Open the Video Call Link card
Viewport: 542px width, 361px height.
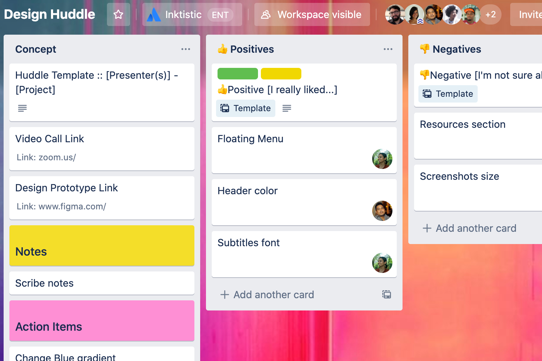pyautogui.click(x=102, y=148)
